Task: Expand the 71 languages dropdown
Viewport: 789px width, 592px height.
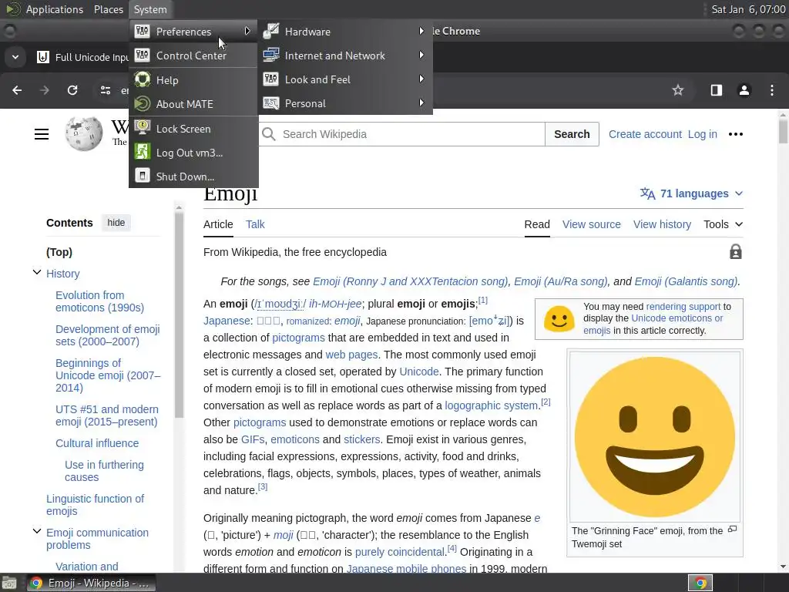Action: [x=691, y=193]
